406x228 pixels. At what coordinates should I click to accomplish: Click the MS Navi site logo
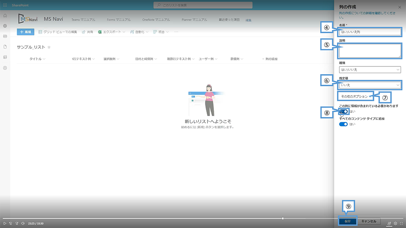[28, 19]
